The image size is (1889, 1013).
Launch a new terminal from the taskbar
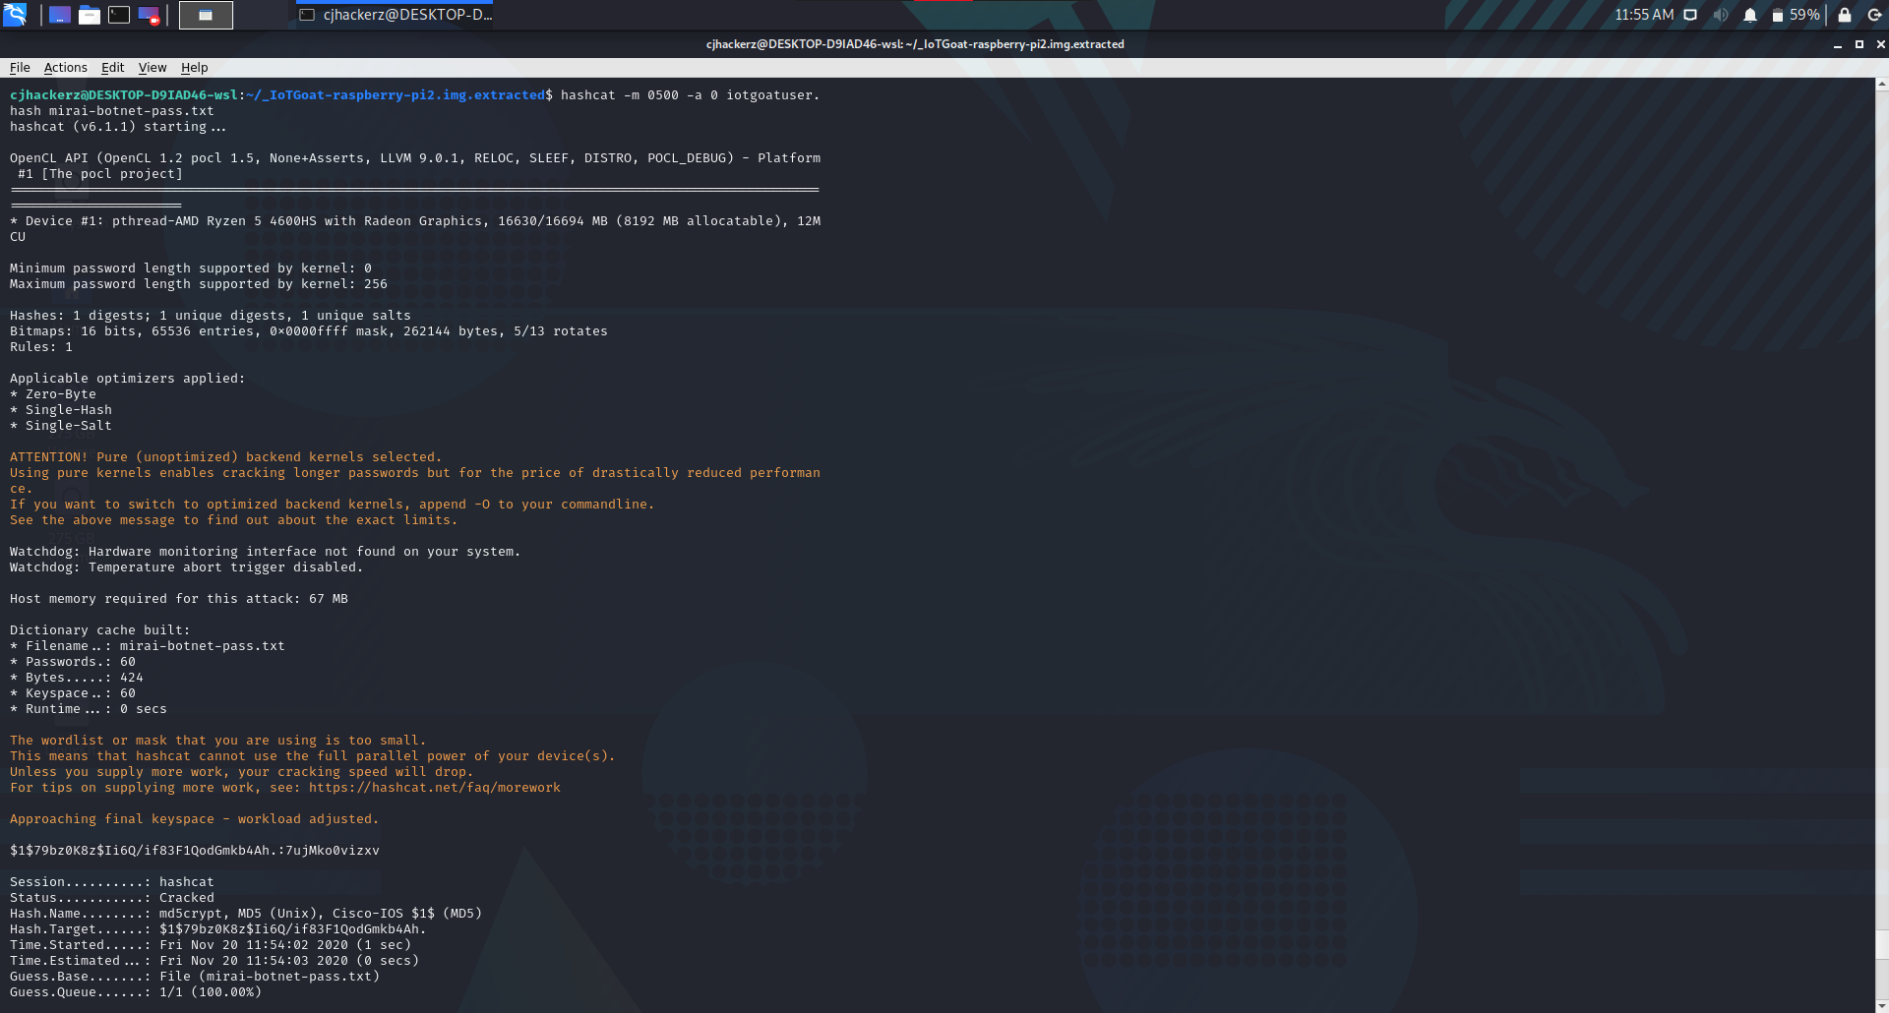coord(119,15)
